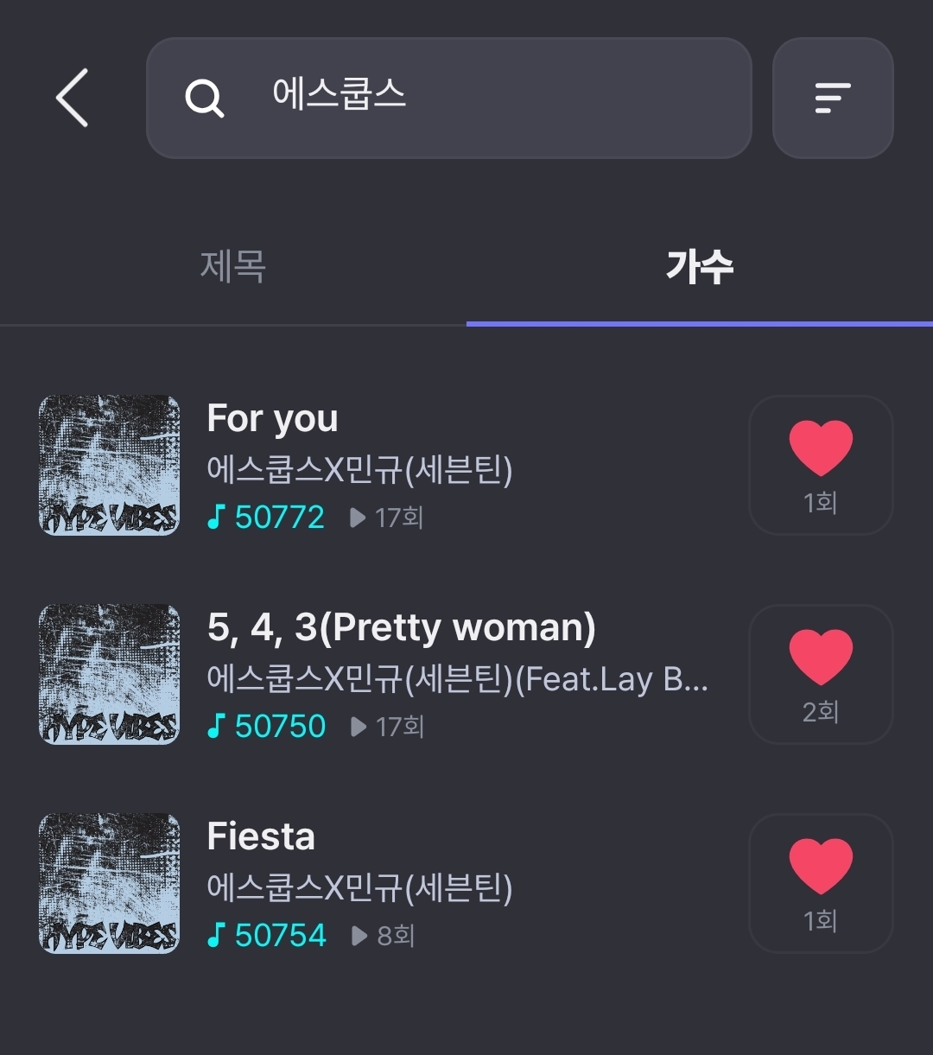Tap the back arrow icon
933x1055 pixels.
[73, 98]
